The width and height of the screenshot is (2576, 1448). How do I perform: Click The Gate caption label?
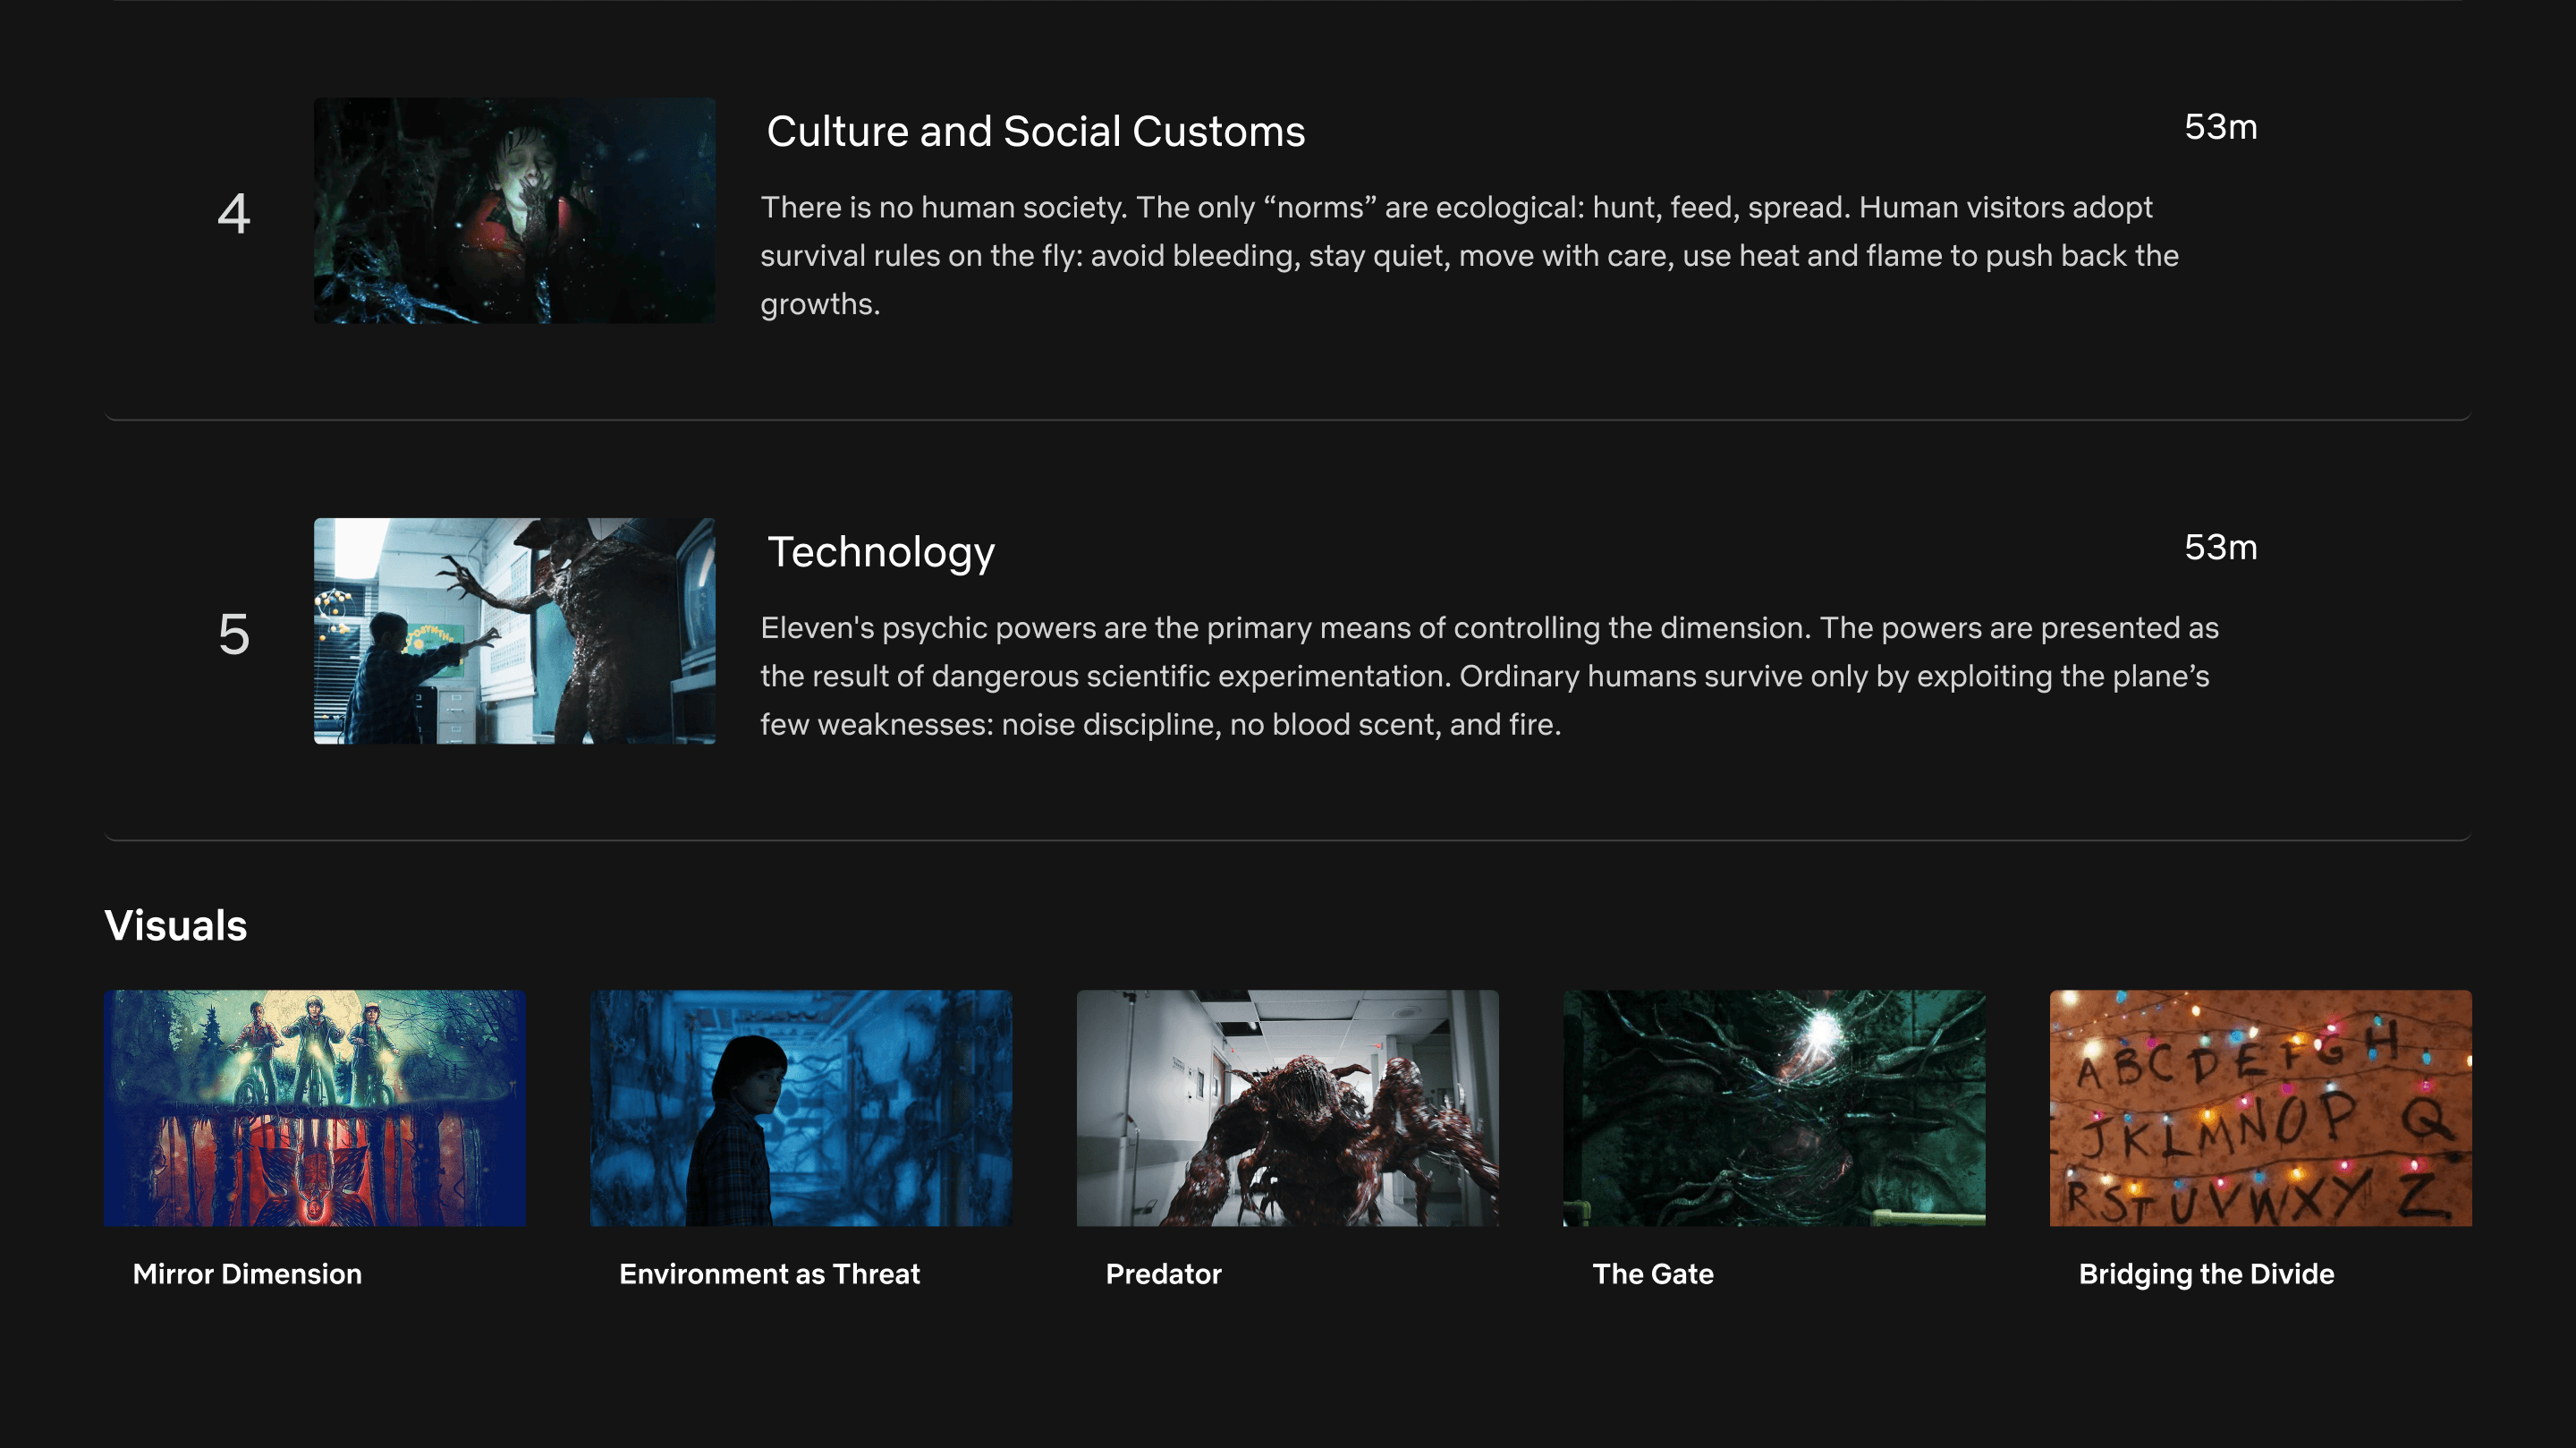[1652, 1273]
